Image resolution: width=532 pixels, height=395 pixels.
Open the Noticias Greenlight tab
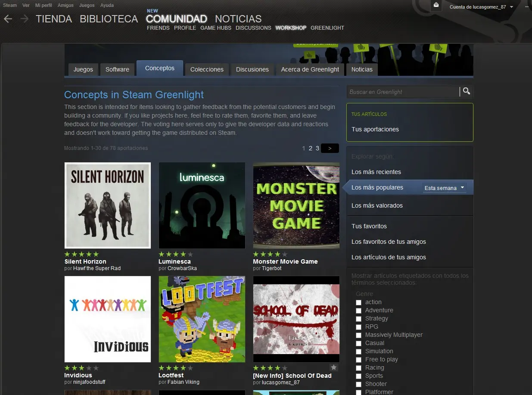[x=362, y=69]
